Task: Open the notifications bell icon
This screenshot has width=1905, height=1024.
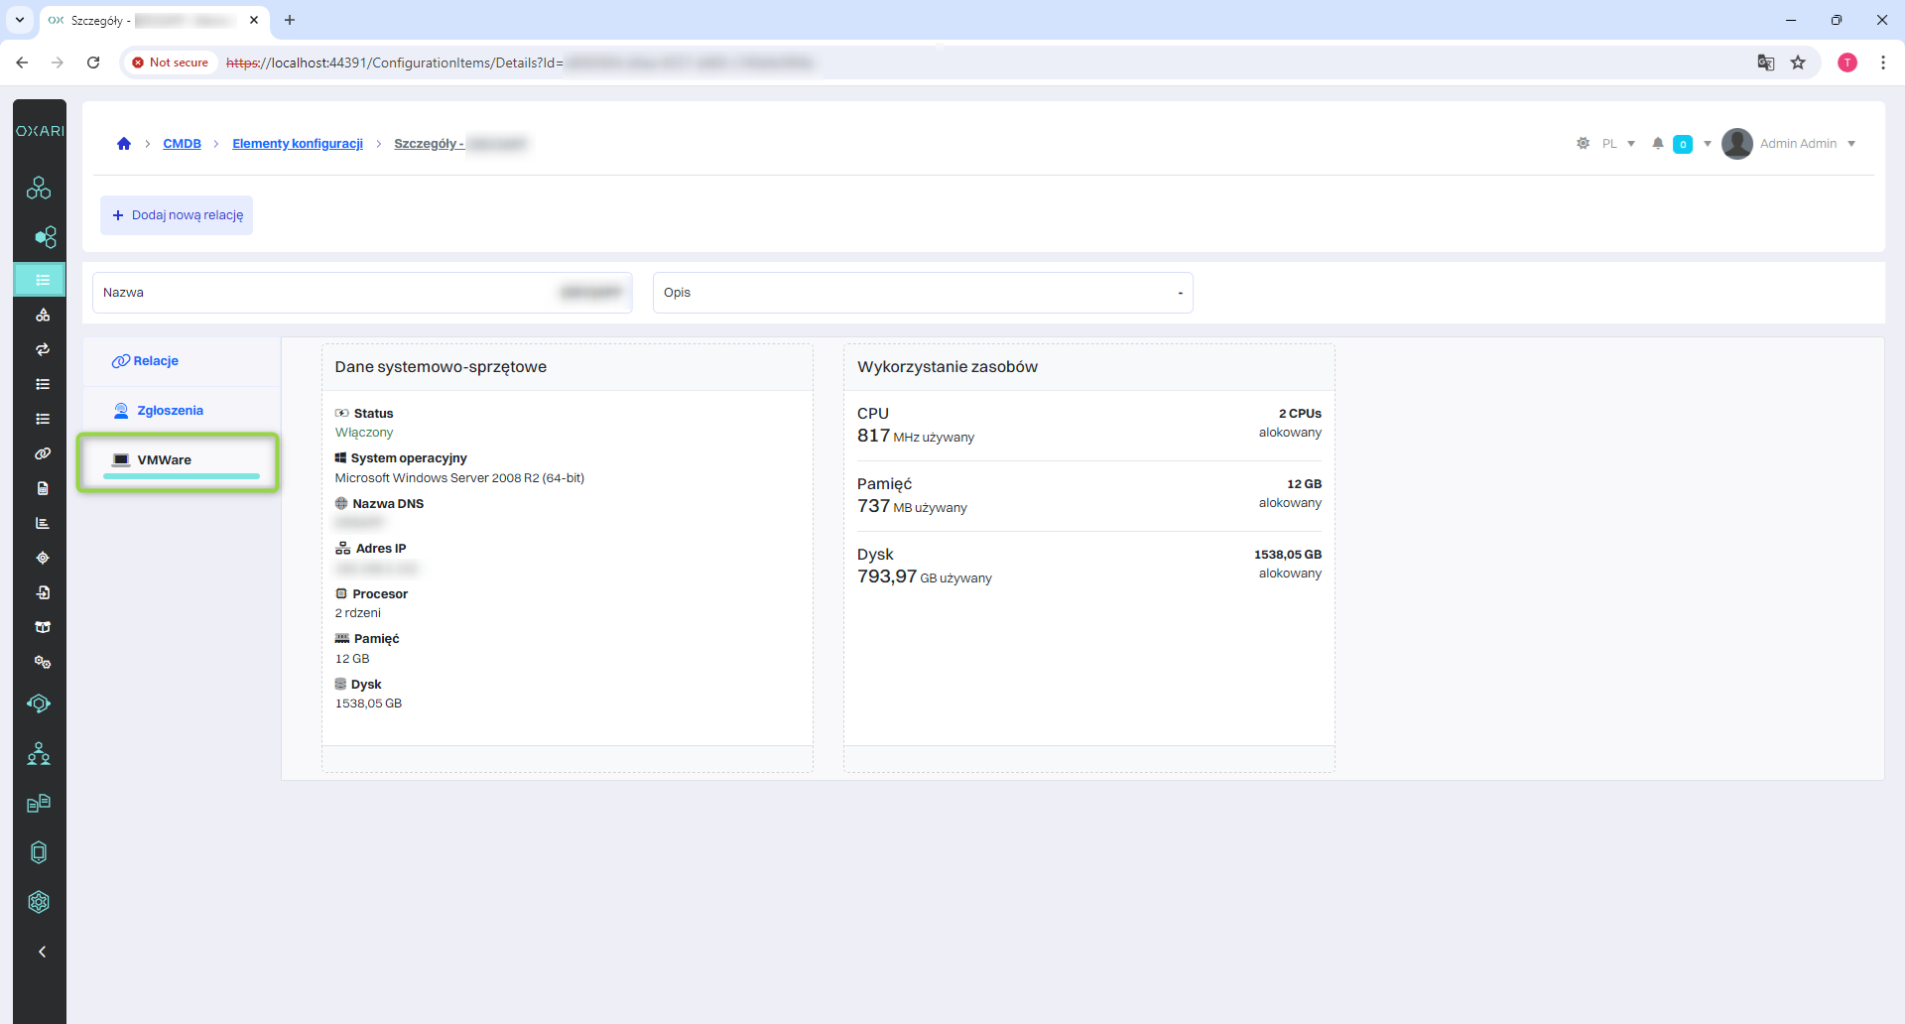Action: (x=1658, y=144)
